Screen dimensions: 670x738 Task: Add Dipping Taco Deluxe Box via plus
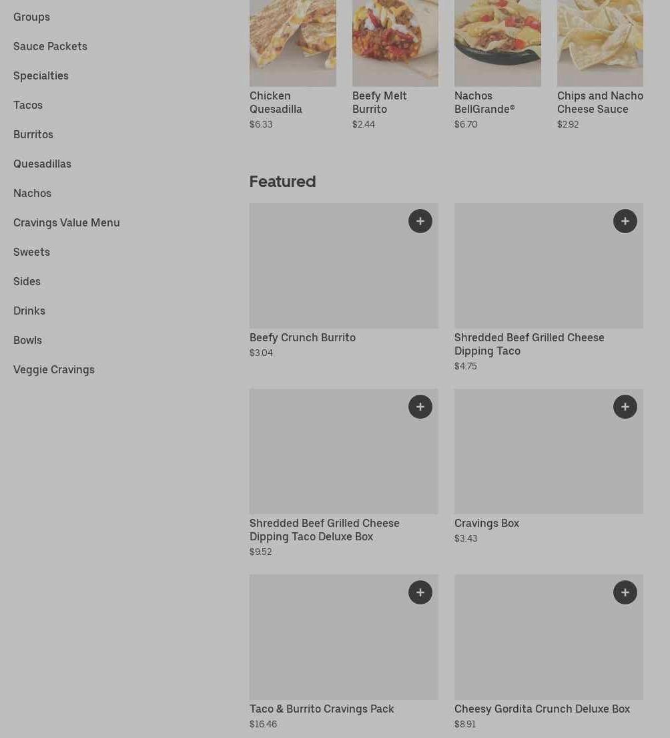coord(420,407)
